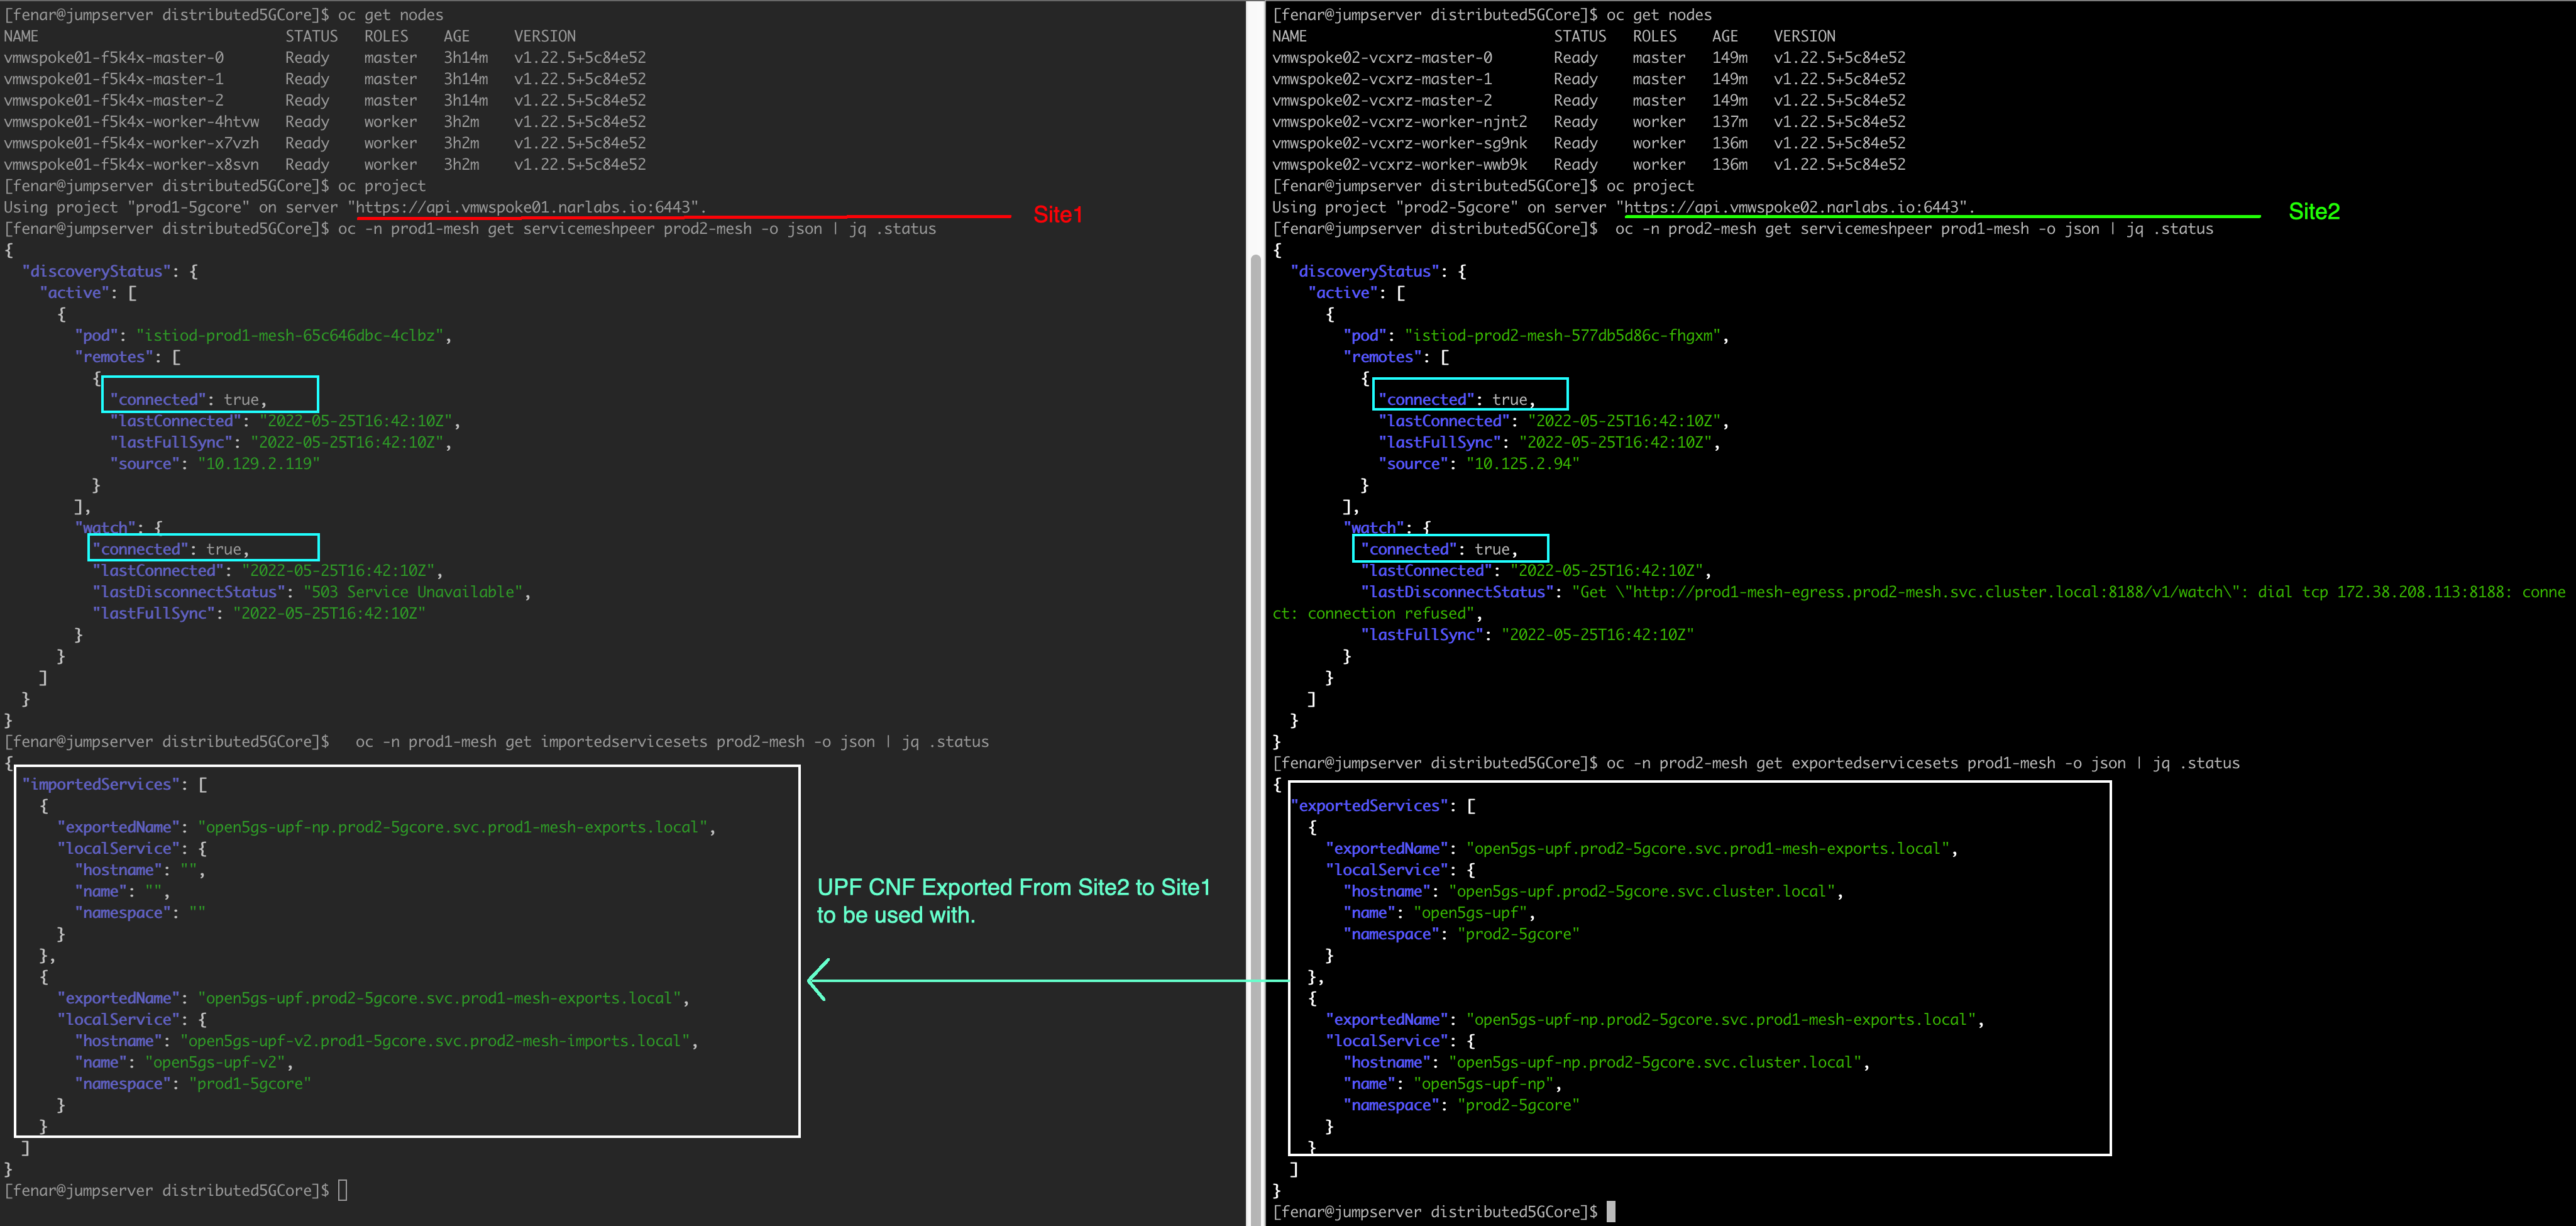Screen dimensions: 2576x1226
Task: Click the hostname open5gs-upf-v2 imports.local value
Action: [x=435, y=1041]
